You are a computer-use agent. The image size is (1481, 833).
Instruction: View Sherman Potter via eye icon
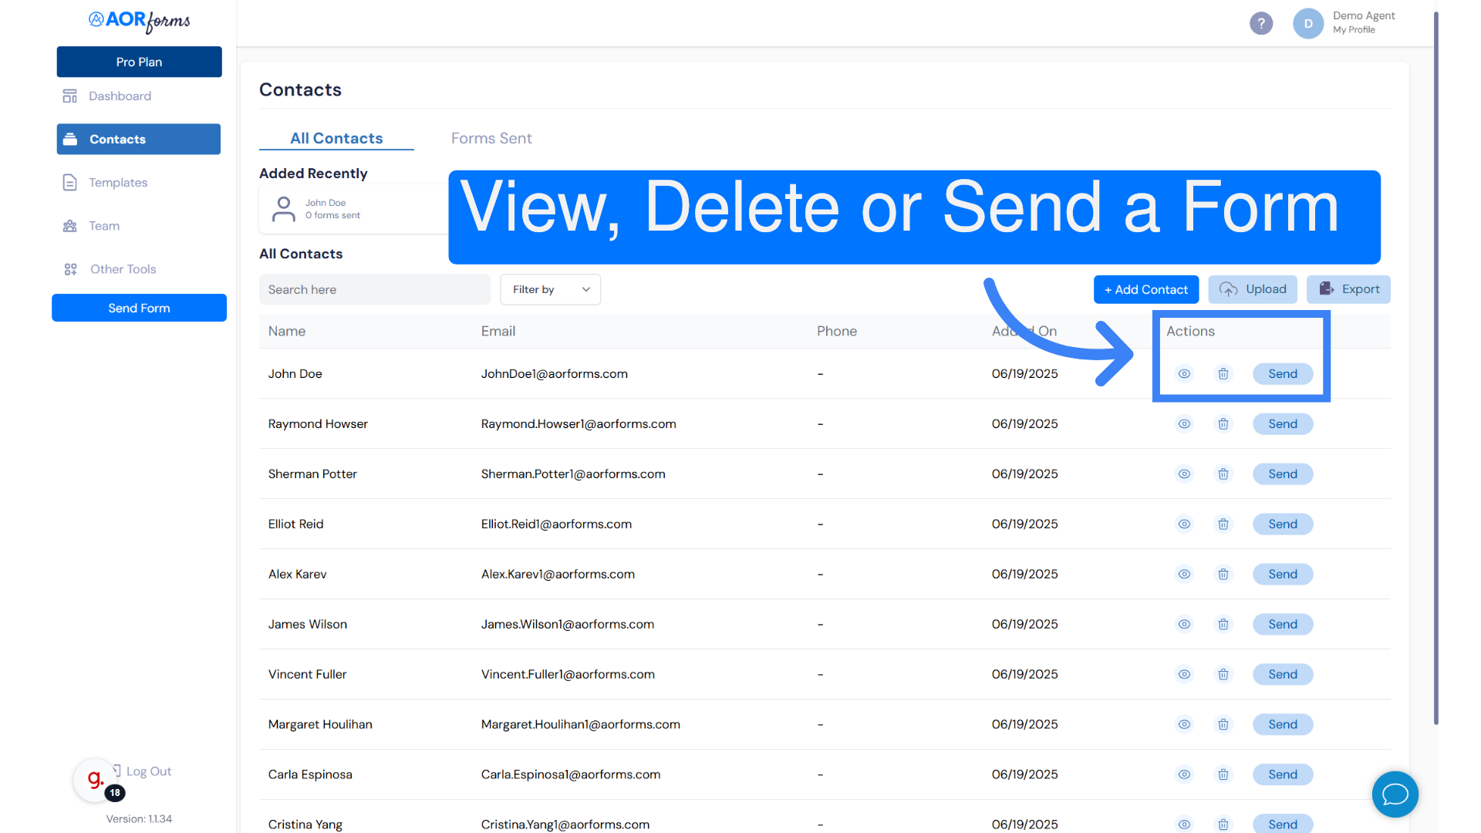click(x=1184, y=474)
